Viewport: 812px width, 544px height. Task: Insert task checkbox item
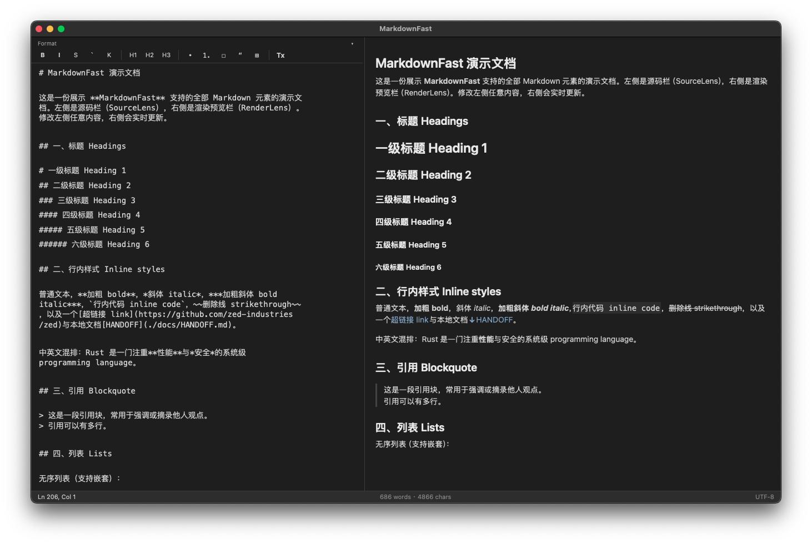tap(223, 55)
